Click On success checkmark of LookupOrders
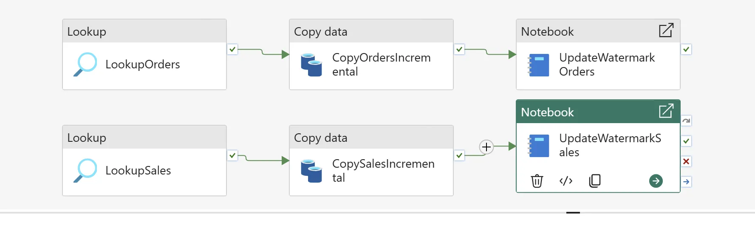 click(232, 49)
